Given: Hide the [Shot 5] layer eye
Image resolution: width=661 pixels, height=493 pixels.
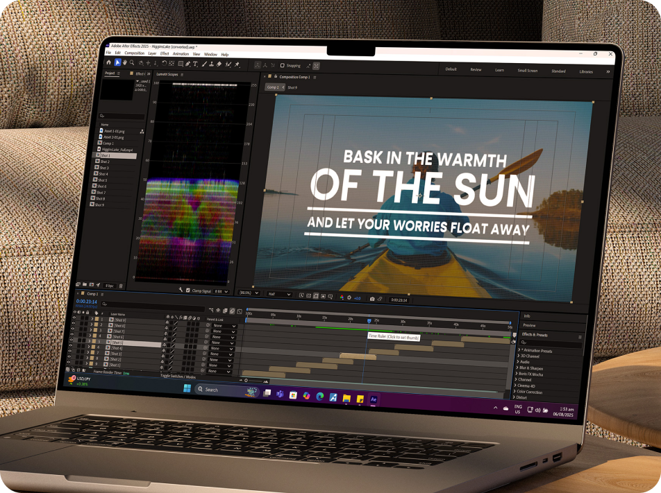Looking at the screenshot, I should point(72,340).
